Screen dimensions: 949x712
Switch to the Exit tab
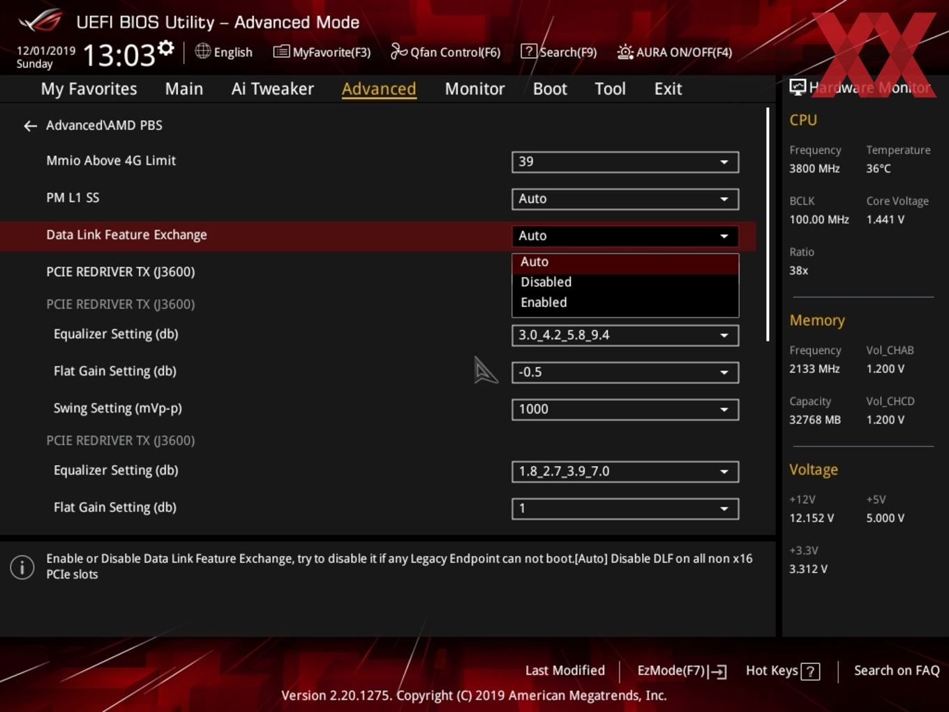coord(668,89)
